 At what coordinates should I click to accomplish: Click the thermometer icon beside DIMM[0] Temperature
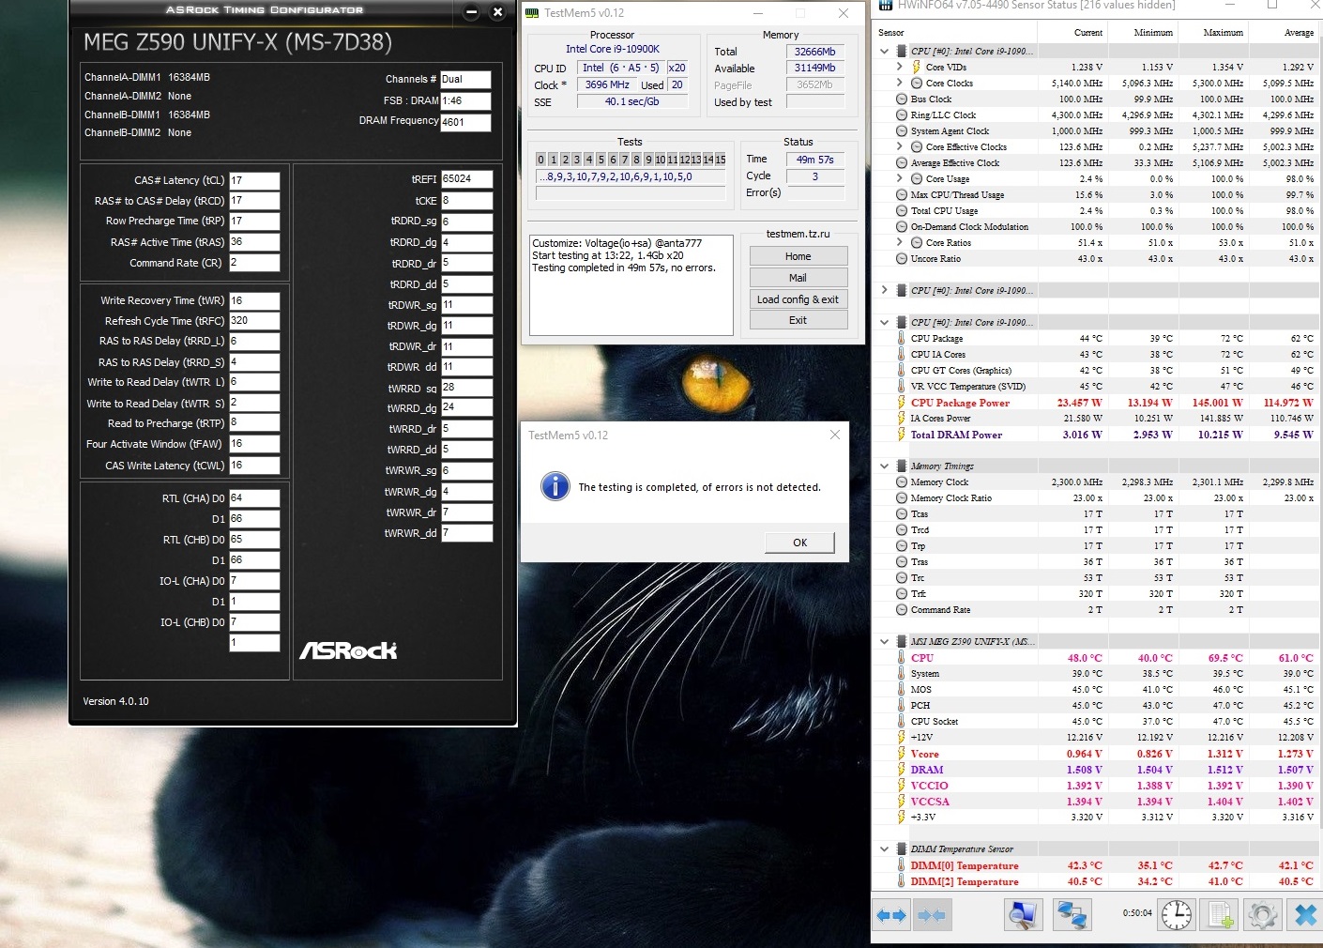tap(902, 865)
